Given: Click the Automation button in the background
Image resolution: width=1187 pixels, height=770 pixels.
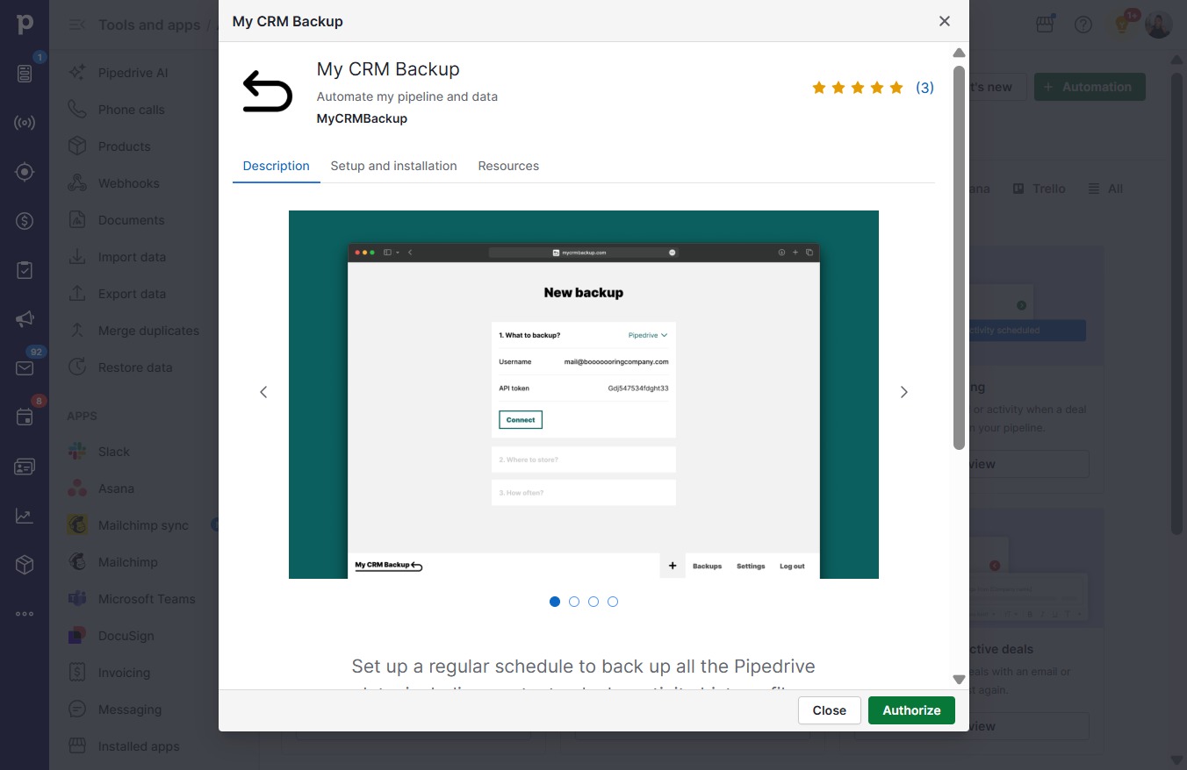Looking at the screenshot, I should pos(1090,87).
